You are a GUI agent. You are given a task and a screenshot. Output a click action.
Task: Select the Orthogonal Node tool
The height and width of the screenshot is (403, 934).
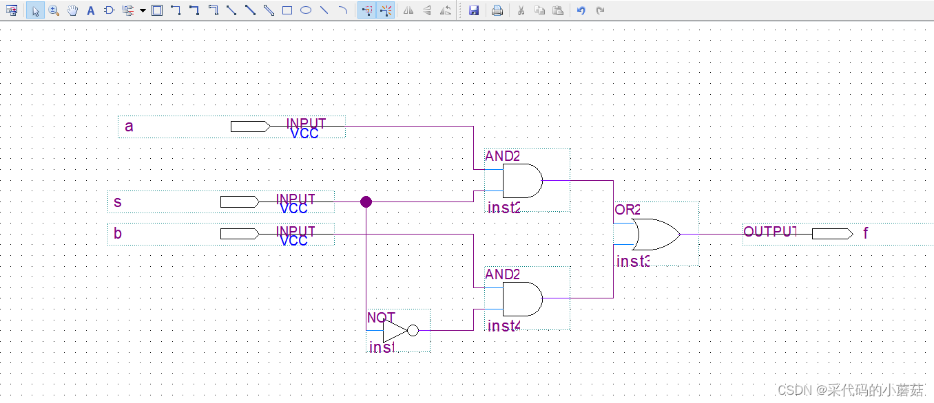(176, 10)
